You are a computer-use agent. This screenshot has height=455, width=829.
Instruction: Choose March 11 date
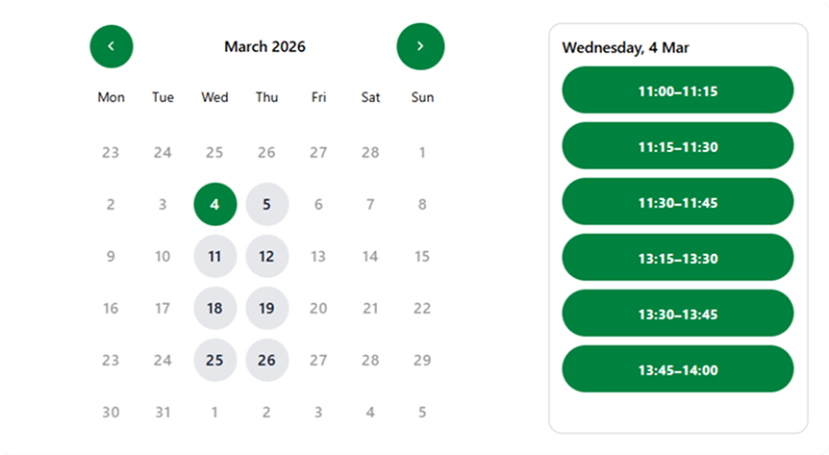click(215, 256)
